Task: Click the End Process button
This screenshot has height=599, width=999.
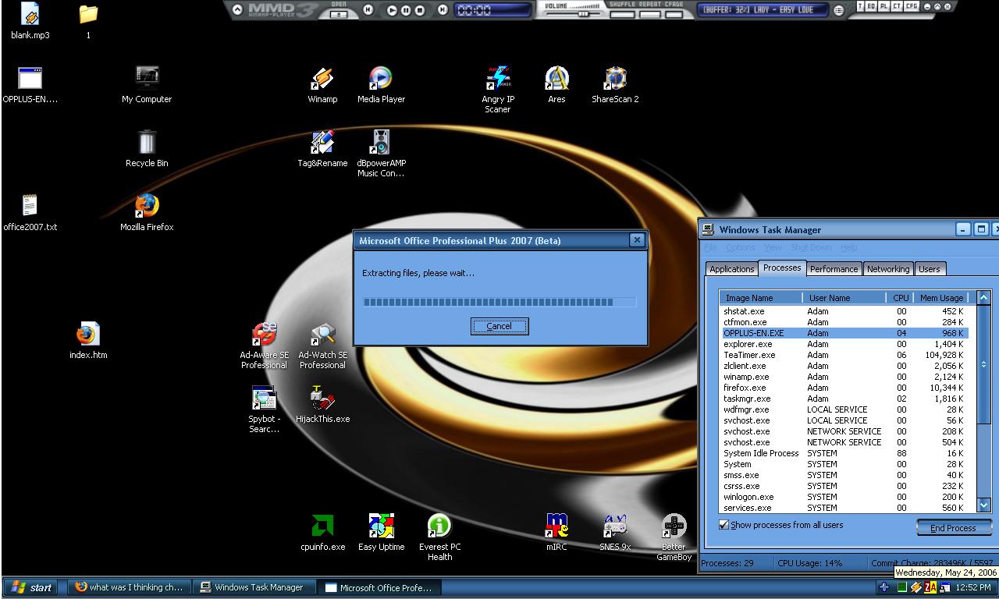Action: tap(953, 528)
